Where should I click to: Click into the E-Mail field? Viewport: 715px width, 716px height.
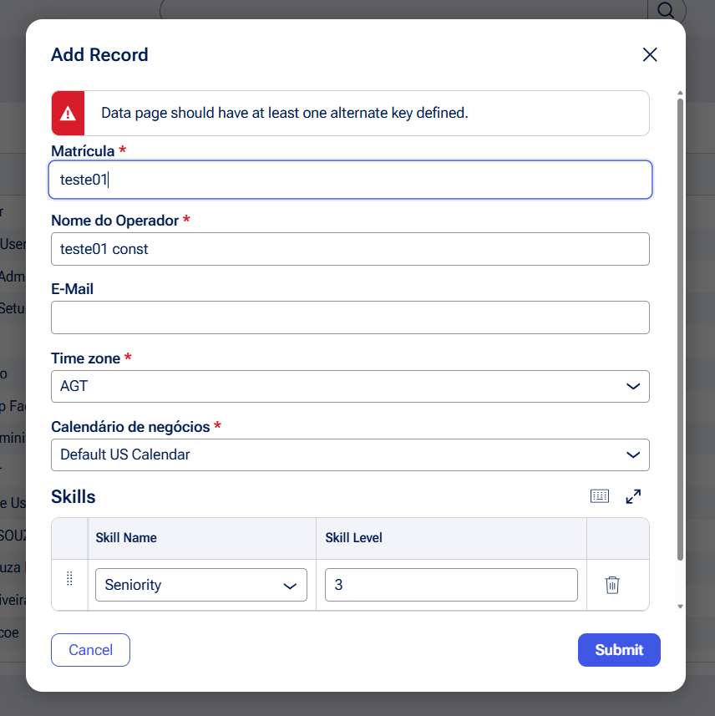tap(350, 317)
